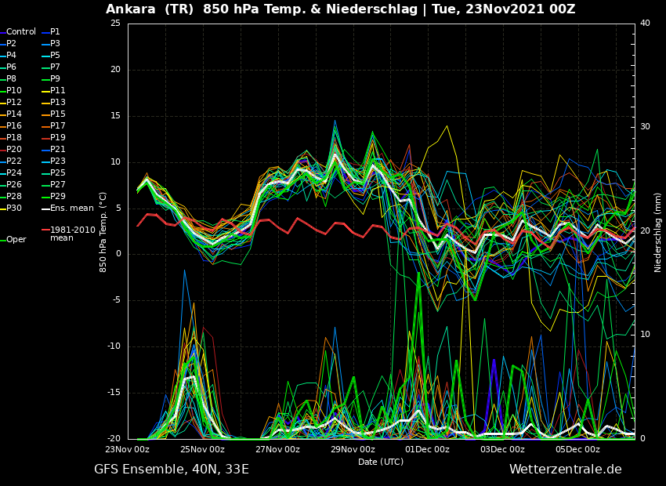Screen dimensions: 666x486
Task: Click the Control legend entry
Action: pos(21,32)
